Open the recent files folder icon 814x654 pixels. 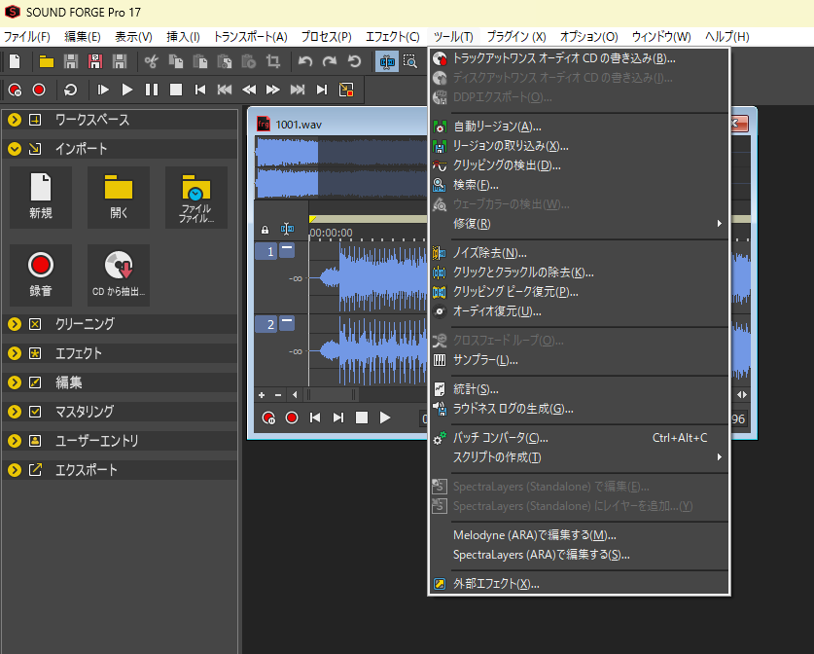pyautogui.click(x=196, y=197)
